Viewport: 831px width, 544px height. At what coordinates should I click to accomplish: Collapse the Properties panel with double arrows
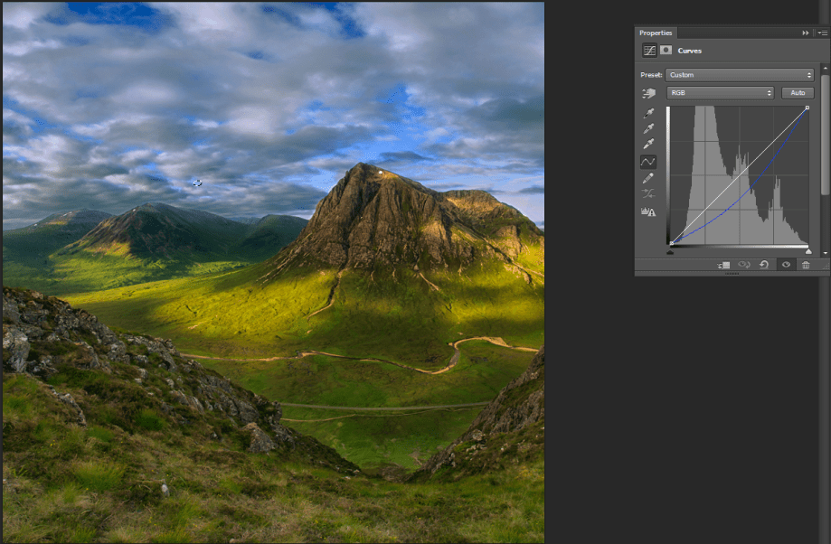coord(806,33)
